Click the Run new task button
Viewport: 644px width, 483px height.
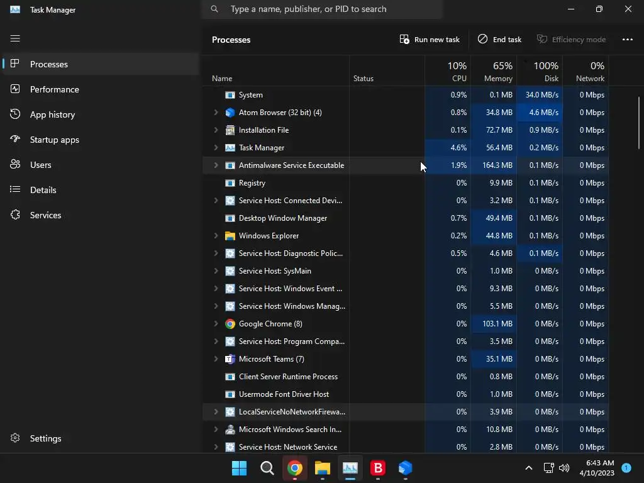(430, 40)
